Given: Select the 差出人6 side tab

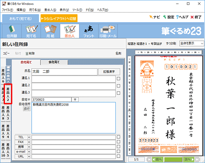Looking at the screenshot, I should click(x=3, y=76).
